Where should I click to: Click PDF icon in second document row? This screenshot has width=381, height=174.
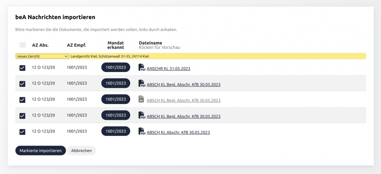[x=142, y=83]
